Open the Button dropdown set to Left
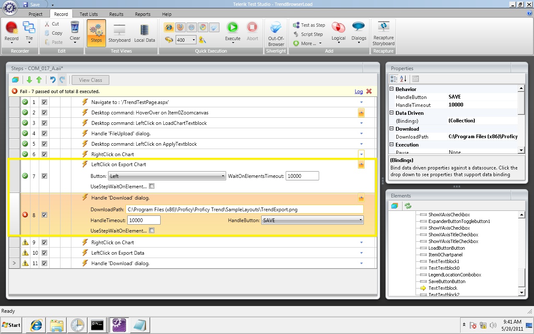 [x=167, y=176]
